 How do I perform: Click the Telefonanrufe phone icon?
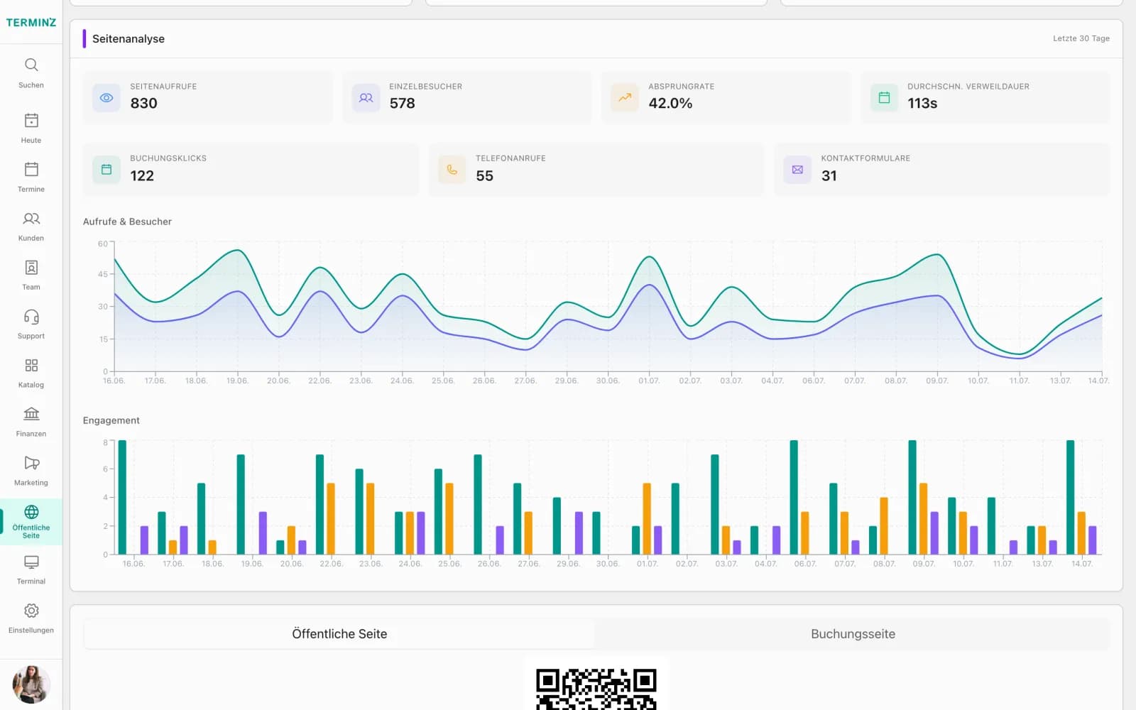pyautogui.click(x=452, y=170)
